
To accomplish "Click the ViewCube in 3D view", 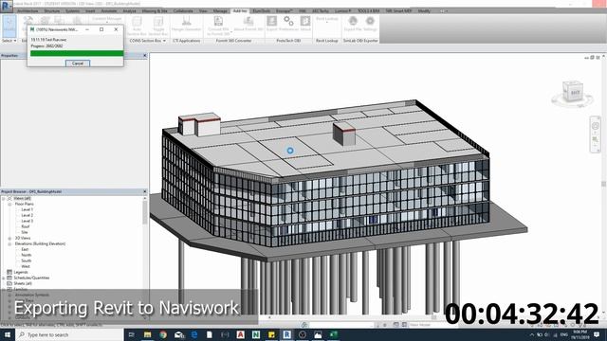I will [x=573, y=92].
